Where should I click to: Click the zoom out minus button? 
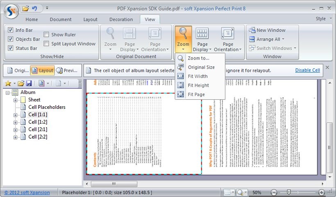point(274,192)
